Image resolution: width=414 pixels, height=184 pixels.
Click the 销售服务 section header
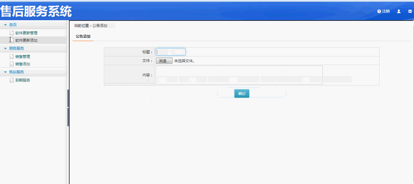[x=33, y=48]
